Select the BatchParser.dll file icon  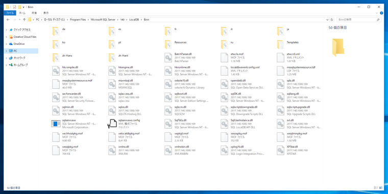168,58
